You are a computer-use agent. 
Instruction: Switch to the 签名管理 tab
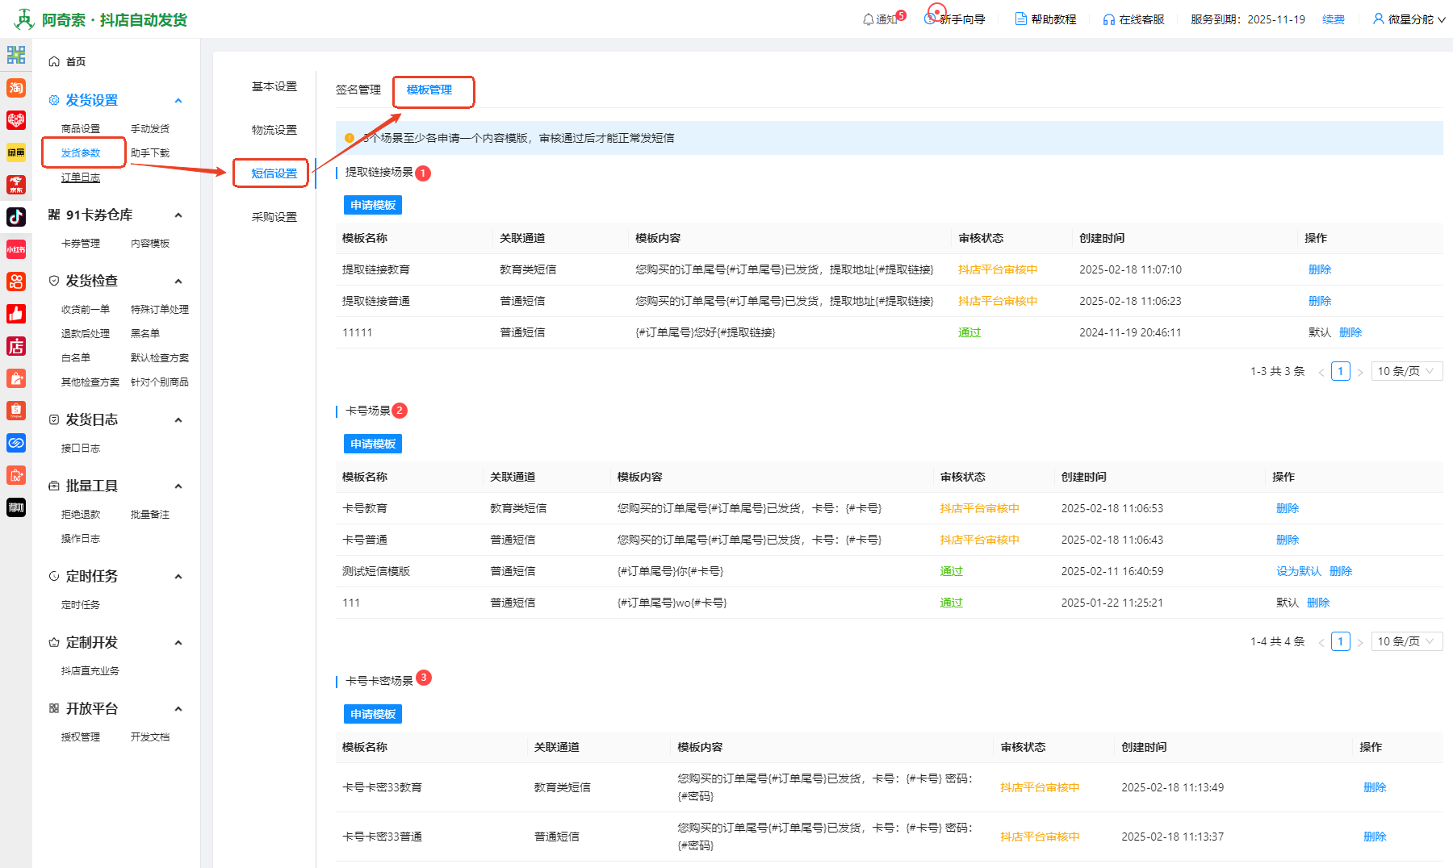(x=358, y=90)
